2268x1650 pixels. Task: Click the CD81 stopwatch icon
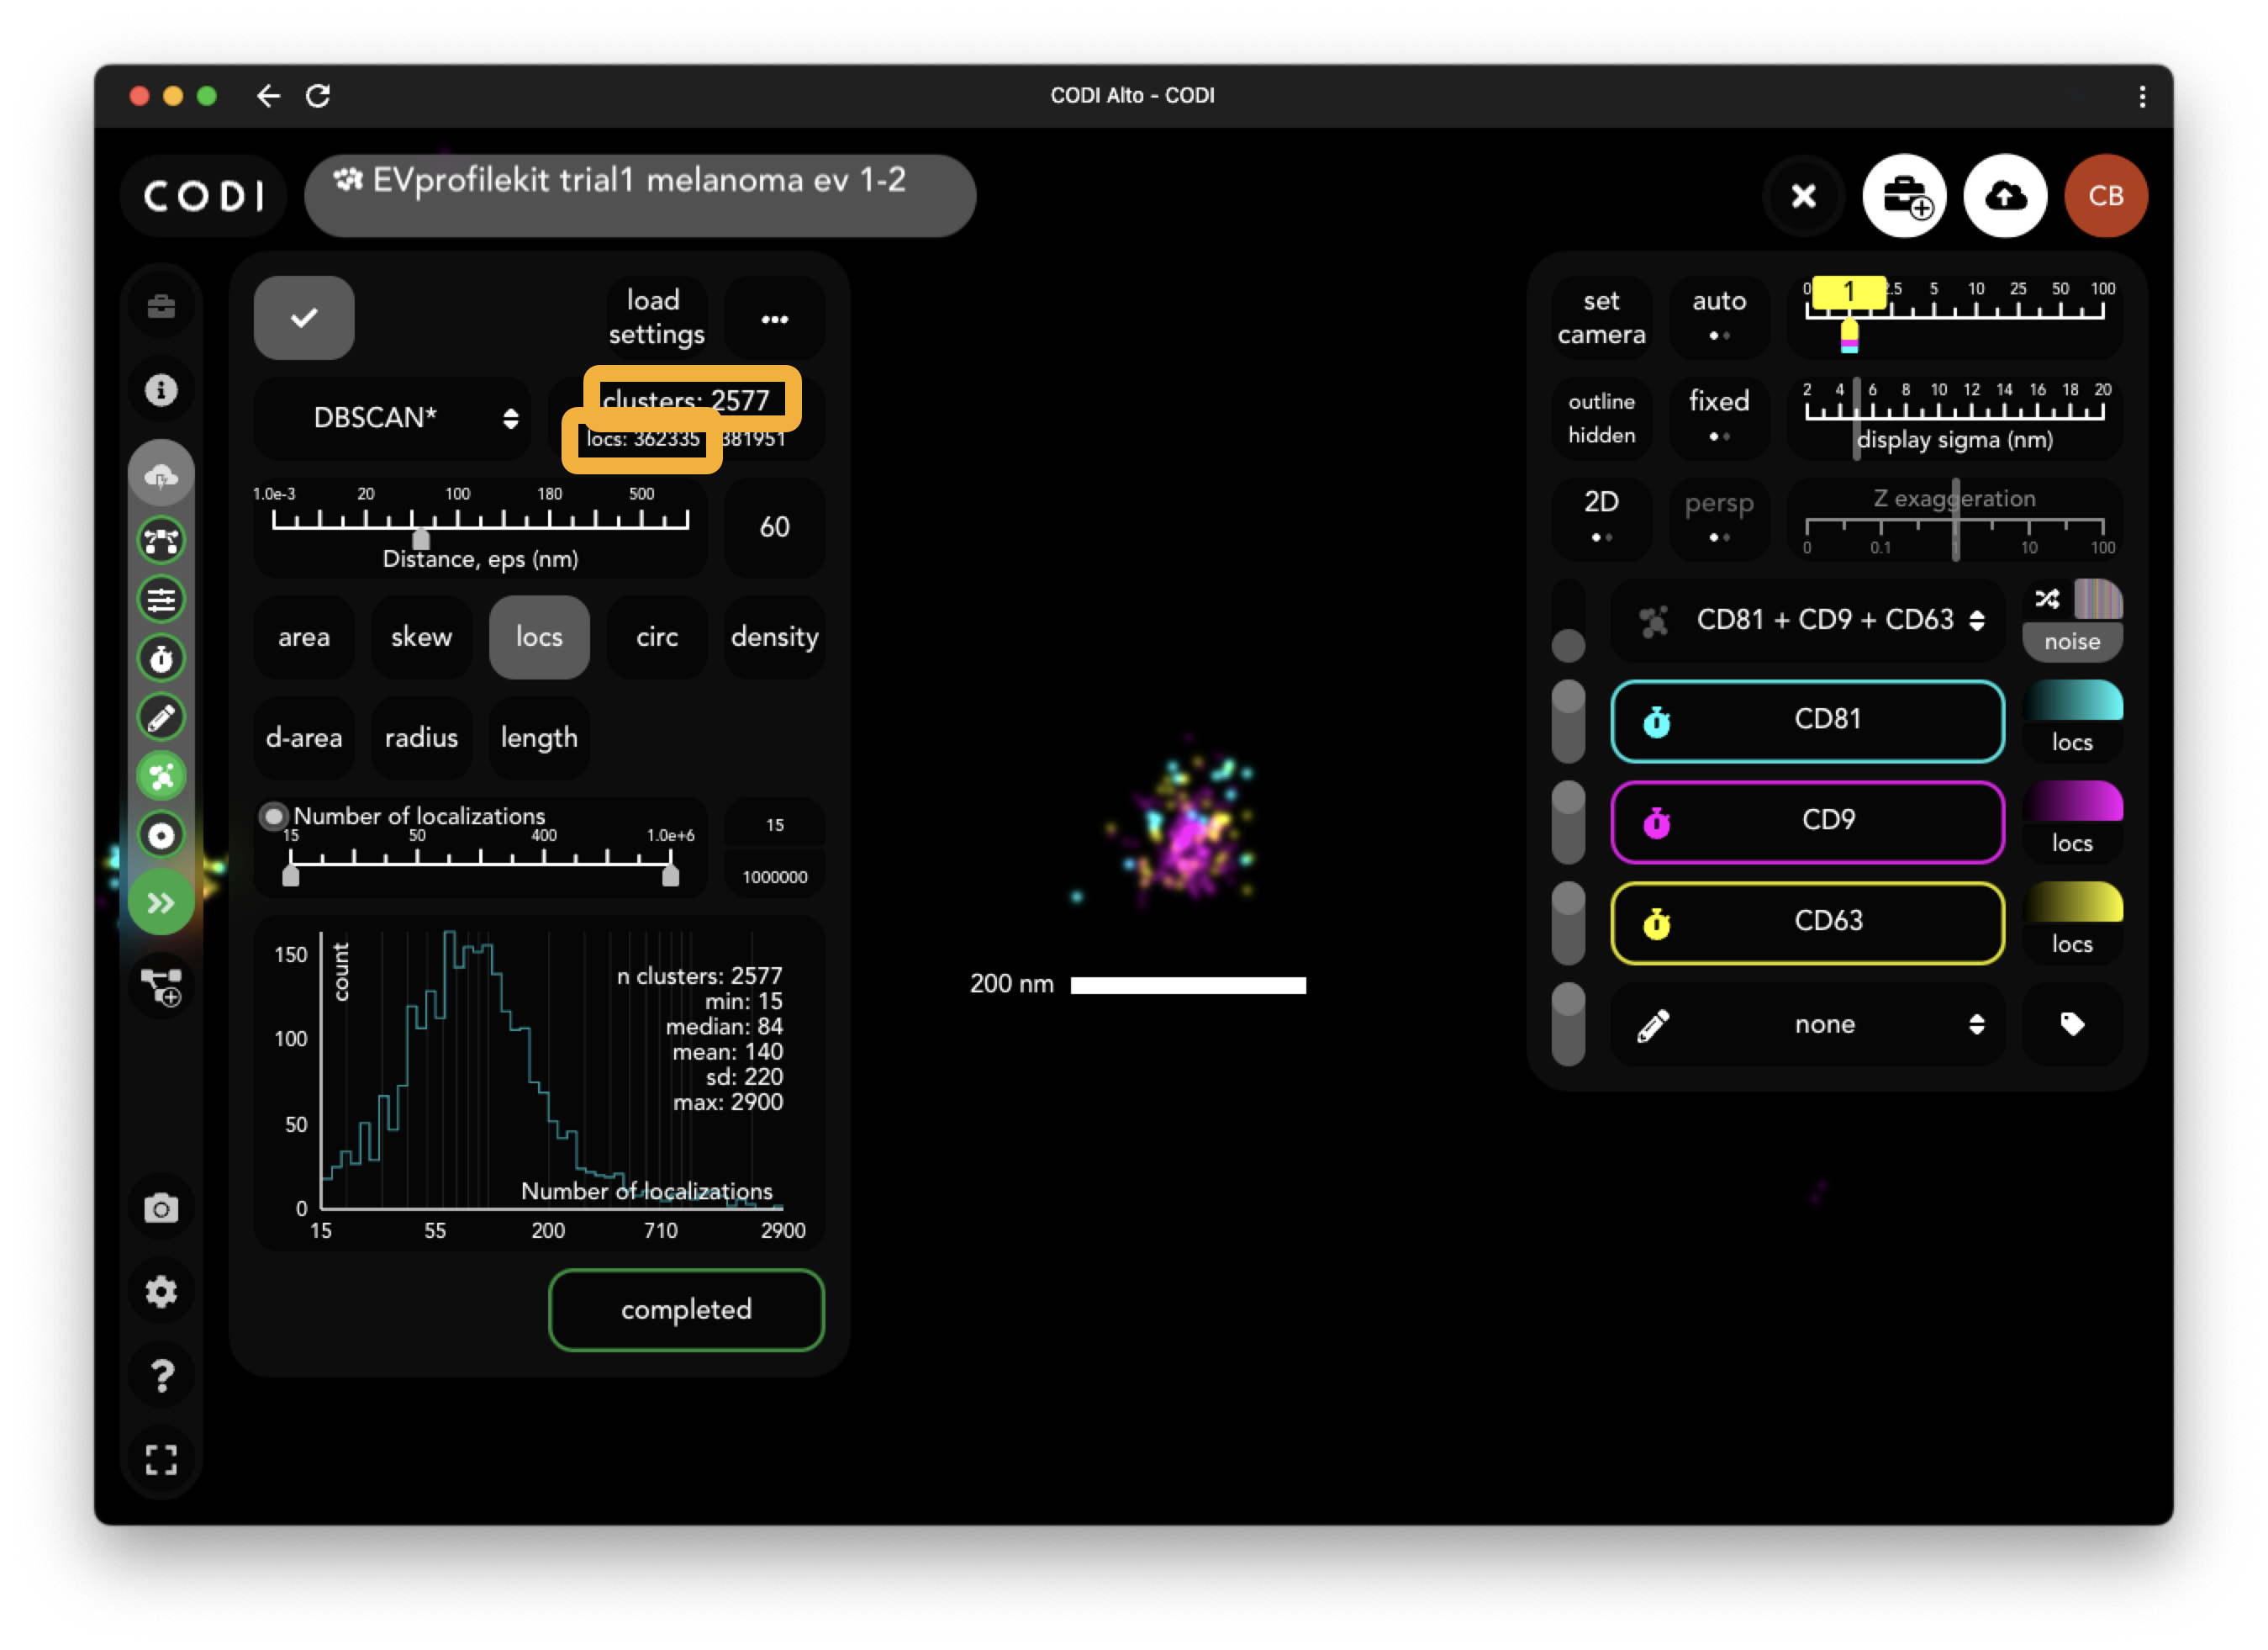pyautogui.click(x=1657, y=722)
